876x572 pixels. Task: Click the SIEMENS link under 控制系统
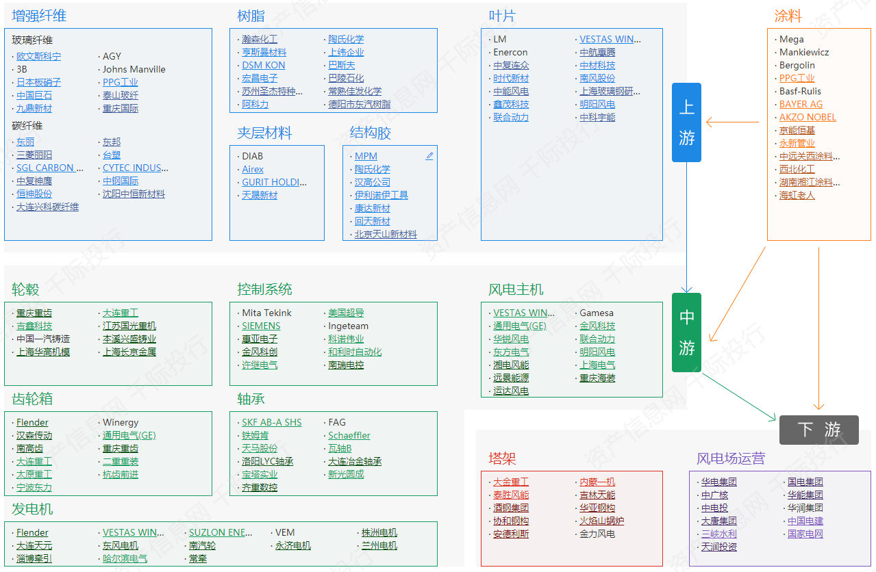[261, 326]
